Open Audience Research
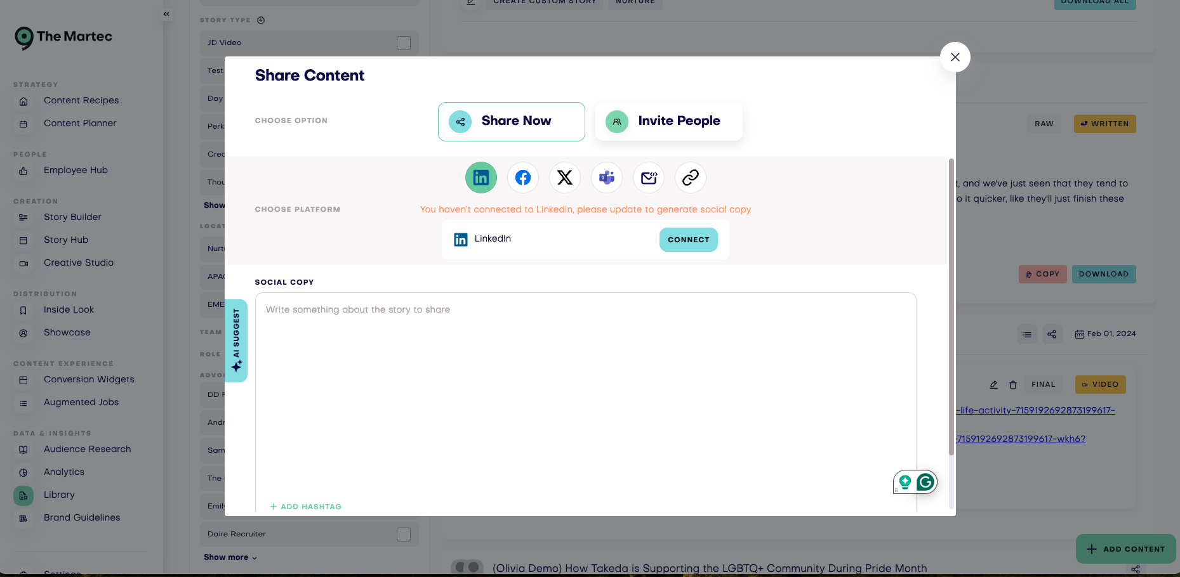 click(x=88, y=449)
